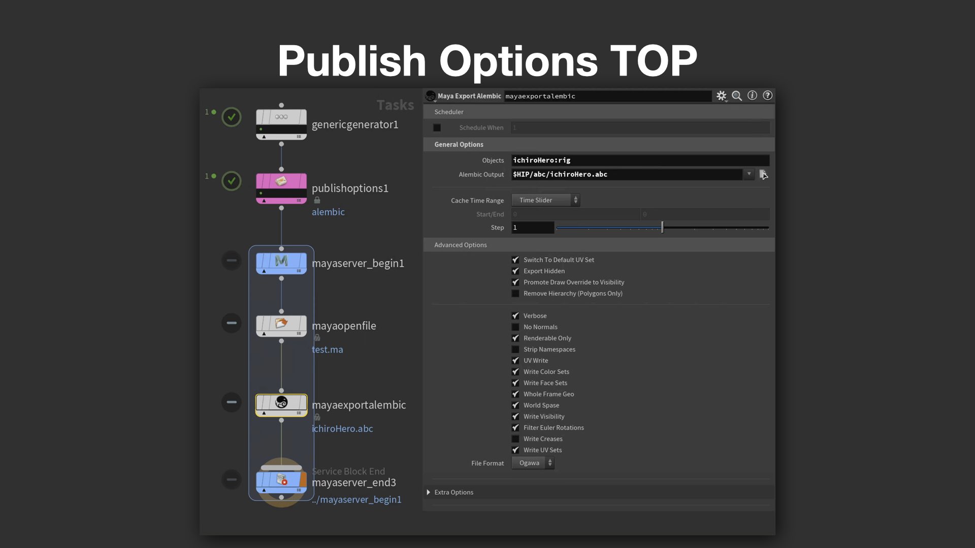Click the Advanced Options section header
The width and height of the screenshot is (975, 548).
pos(599,245)
